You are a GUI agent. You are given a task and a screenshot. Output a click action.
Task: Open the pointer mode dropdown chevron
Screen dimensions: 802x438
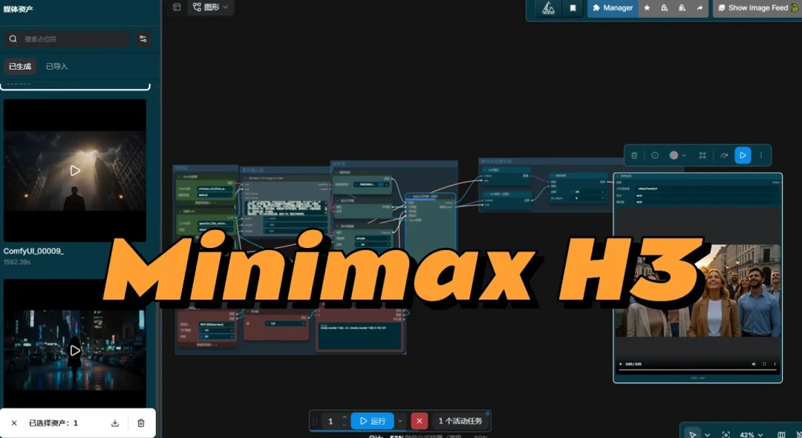[x=708, y=434]
